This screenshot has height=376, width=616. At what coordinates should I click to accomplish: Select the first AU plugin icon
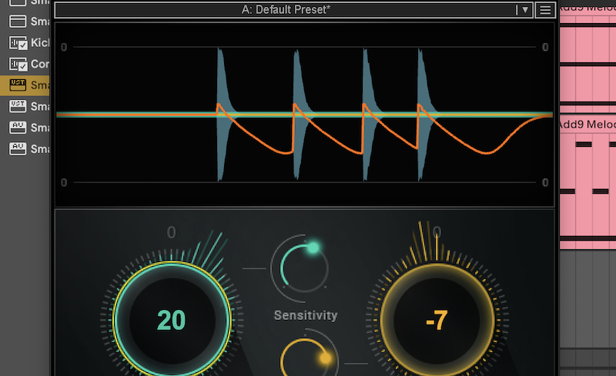click(x=18, y=126)
